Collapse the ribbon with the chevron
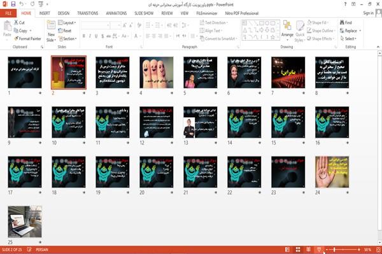This screenshot has height=254, width=382. (x=378, y=46)
